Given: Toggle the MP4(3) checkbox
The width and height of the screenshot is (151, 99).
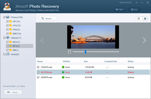Looking at the screenshot, I should pos(7,46).
